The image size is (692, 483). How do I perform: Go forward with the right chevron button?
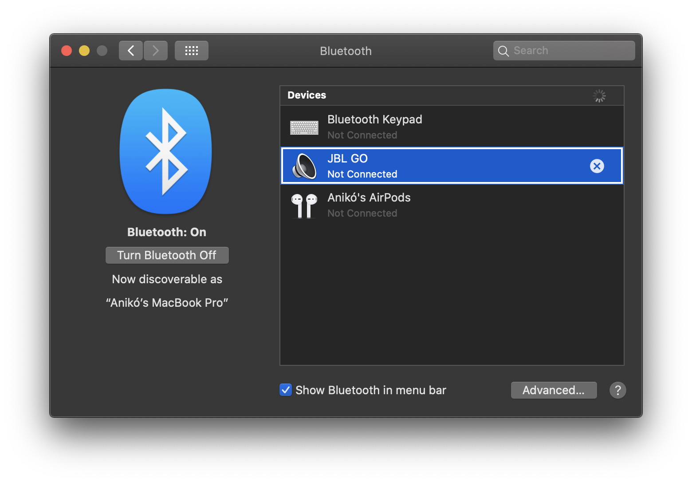click(x=156, y=51)
